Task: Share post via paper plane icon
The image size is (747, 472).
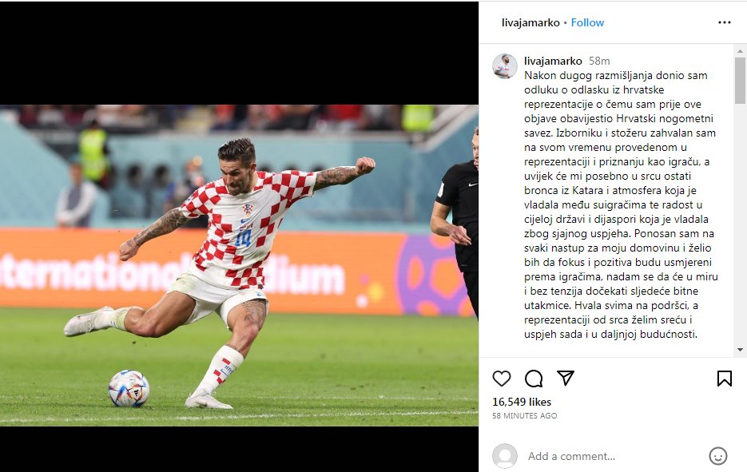Action: pyautogui.click(x=566, y=379)
